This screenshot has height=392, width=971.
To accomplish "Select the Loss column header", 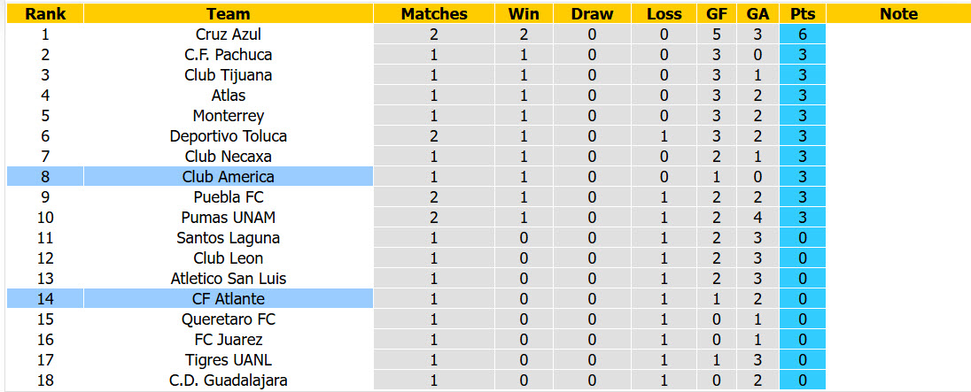I will pyautogui.click(x=664, y=14).
